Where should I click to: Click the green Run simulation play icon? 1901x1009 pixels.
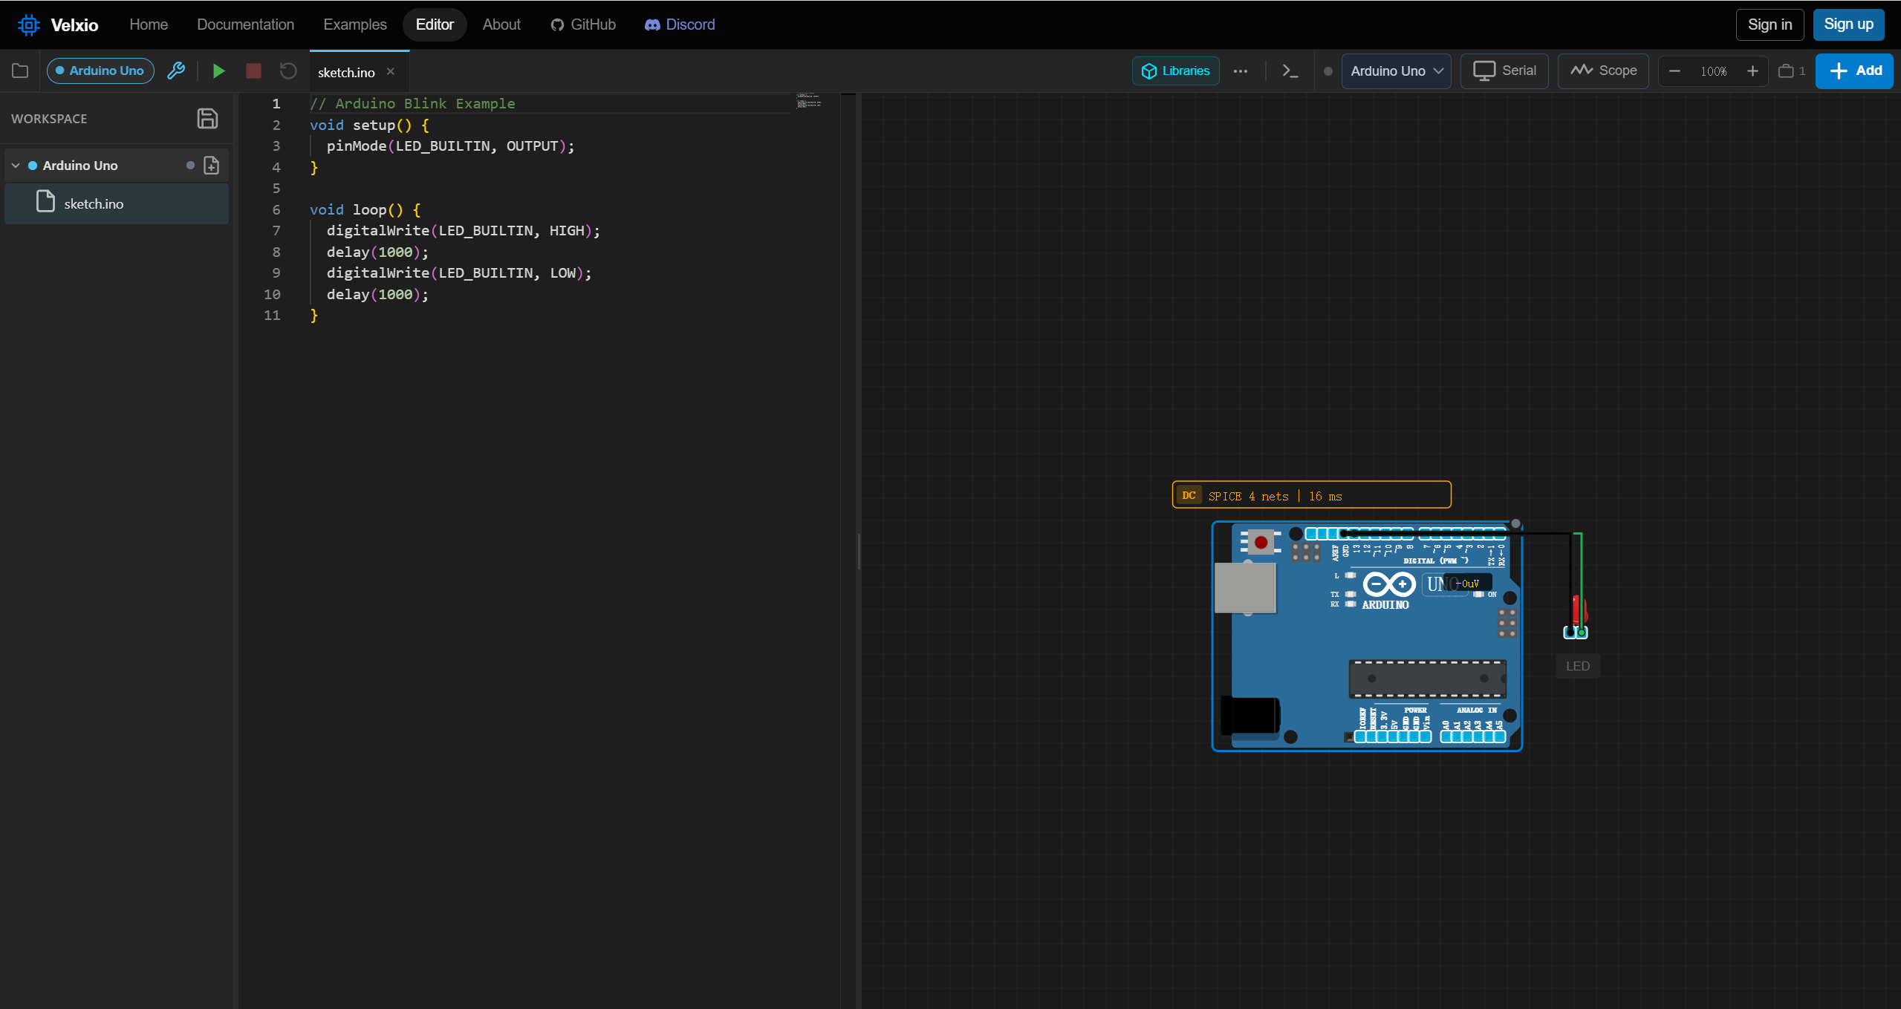[x=218, y=71]
